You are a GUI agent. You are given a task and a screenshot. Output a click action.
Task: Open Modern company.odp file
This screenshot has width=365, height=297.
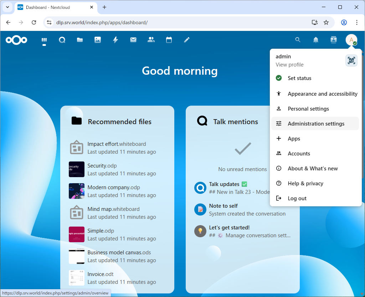117,191
